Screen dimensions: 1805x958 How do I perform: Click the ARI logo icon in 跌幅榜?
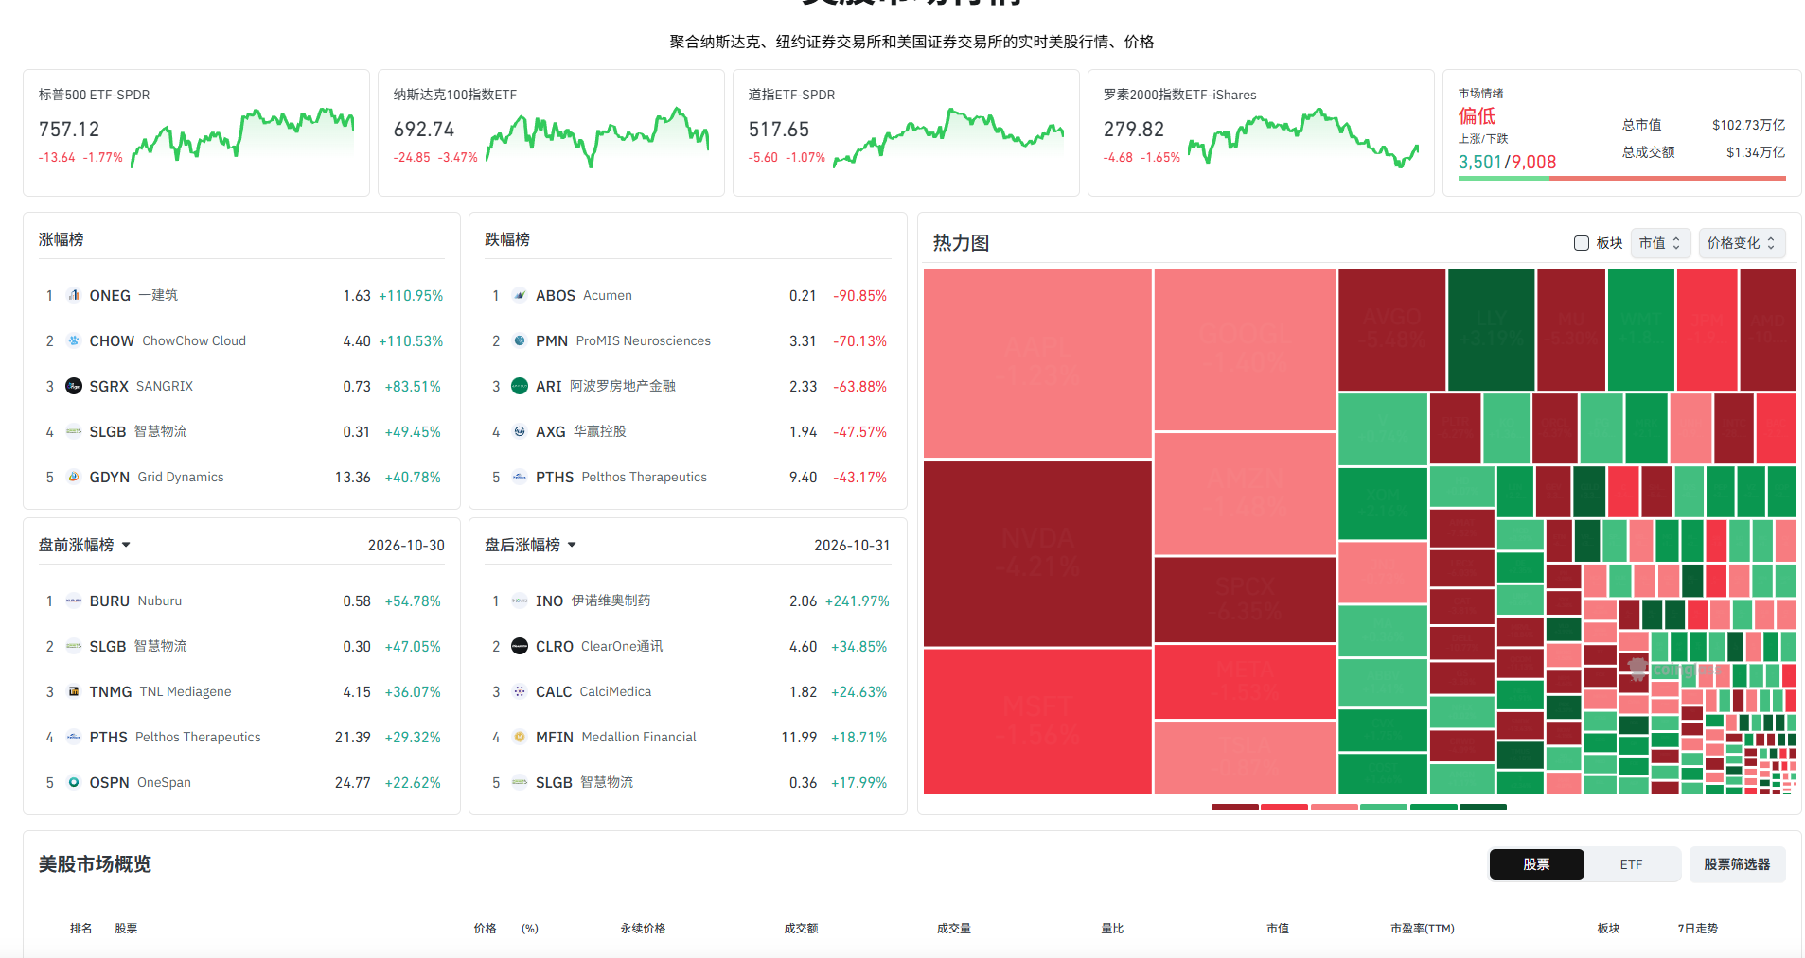[x=520, y=386]
